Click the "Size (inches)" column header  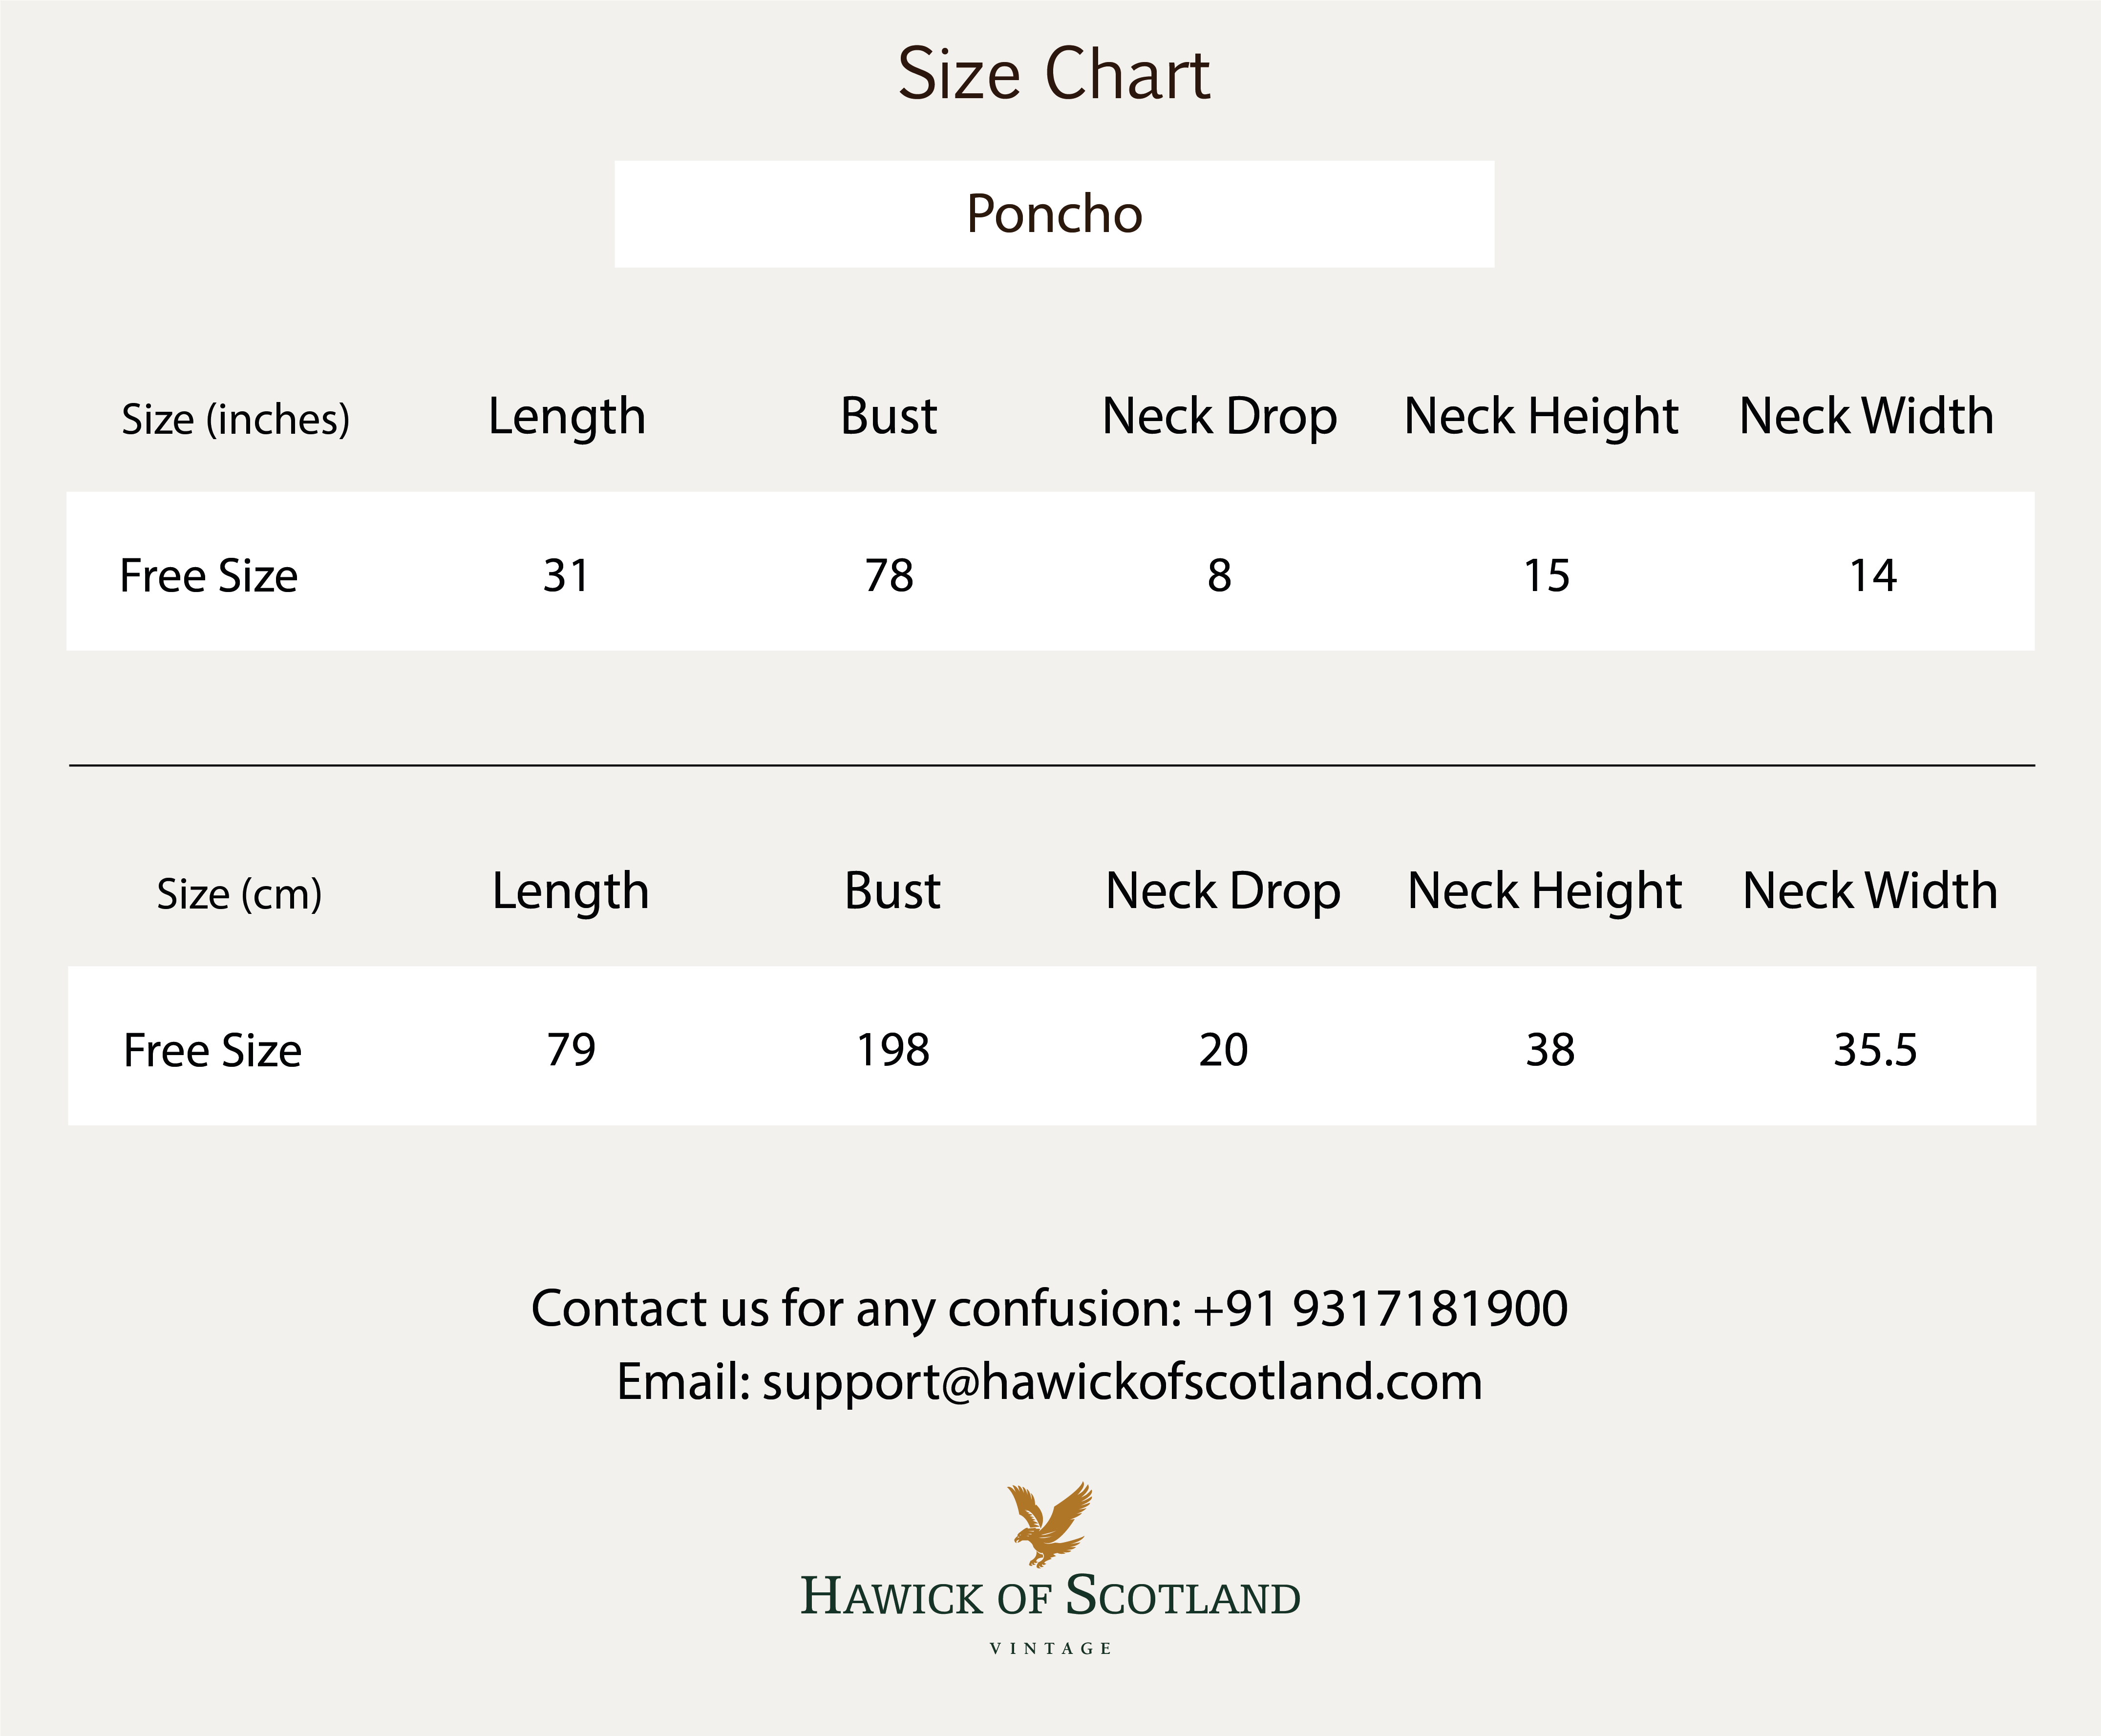coord(235,419)
